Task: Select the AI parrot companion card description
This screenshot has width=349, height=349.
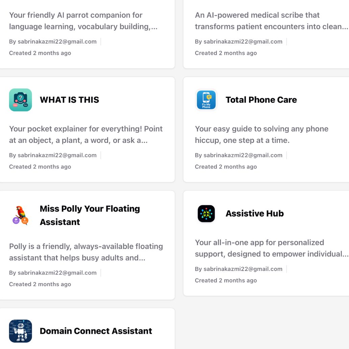Action: click(83, 21)
